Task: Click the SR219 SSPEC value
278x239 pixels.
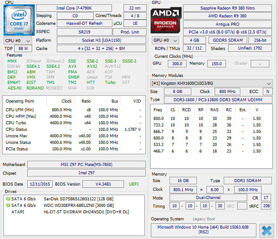Action: (x=85, y=32)
